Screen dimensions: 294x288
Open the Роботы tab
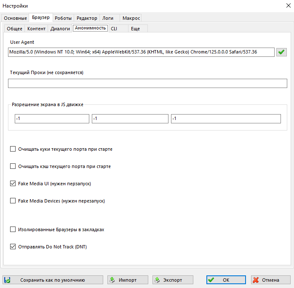click(x=63, y=18)
